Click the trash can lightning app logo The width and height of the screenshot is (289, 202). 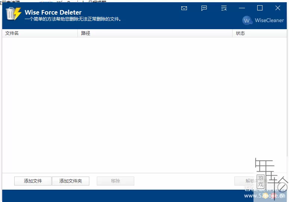[x=13, y=13]
